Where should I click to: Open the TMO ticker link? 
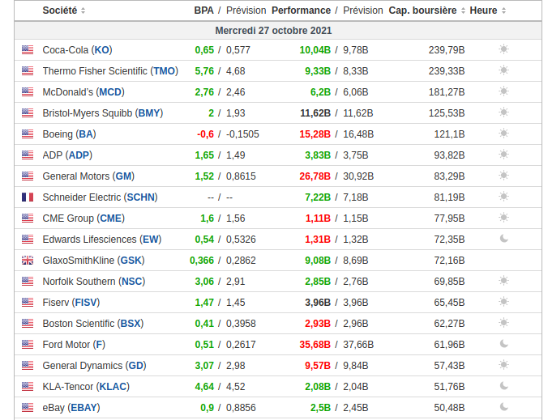[x=165, y=71]
